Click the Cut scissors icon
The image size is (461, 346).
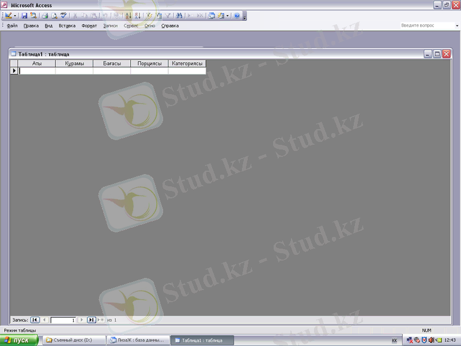pyautogui.click(x=75, y=16)
